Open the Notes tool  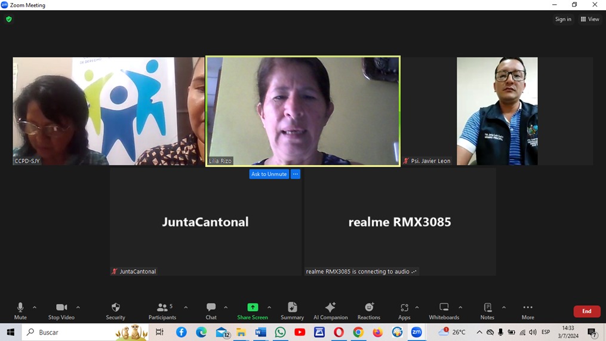click(x=487, y=311)
